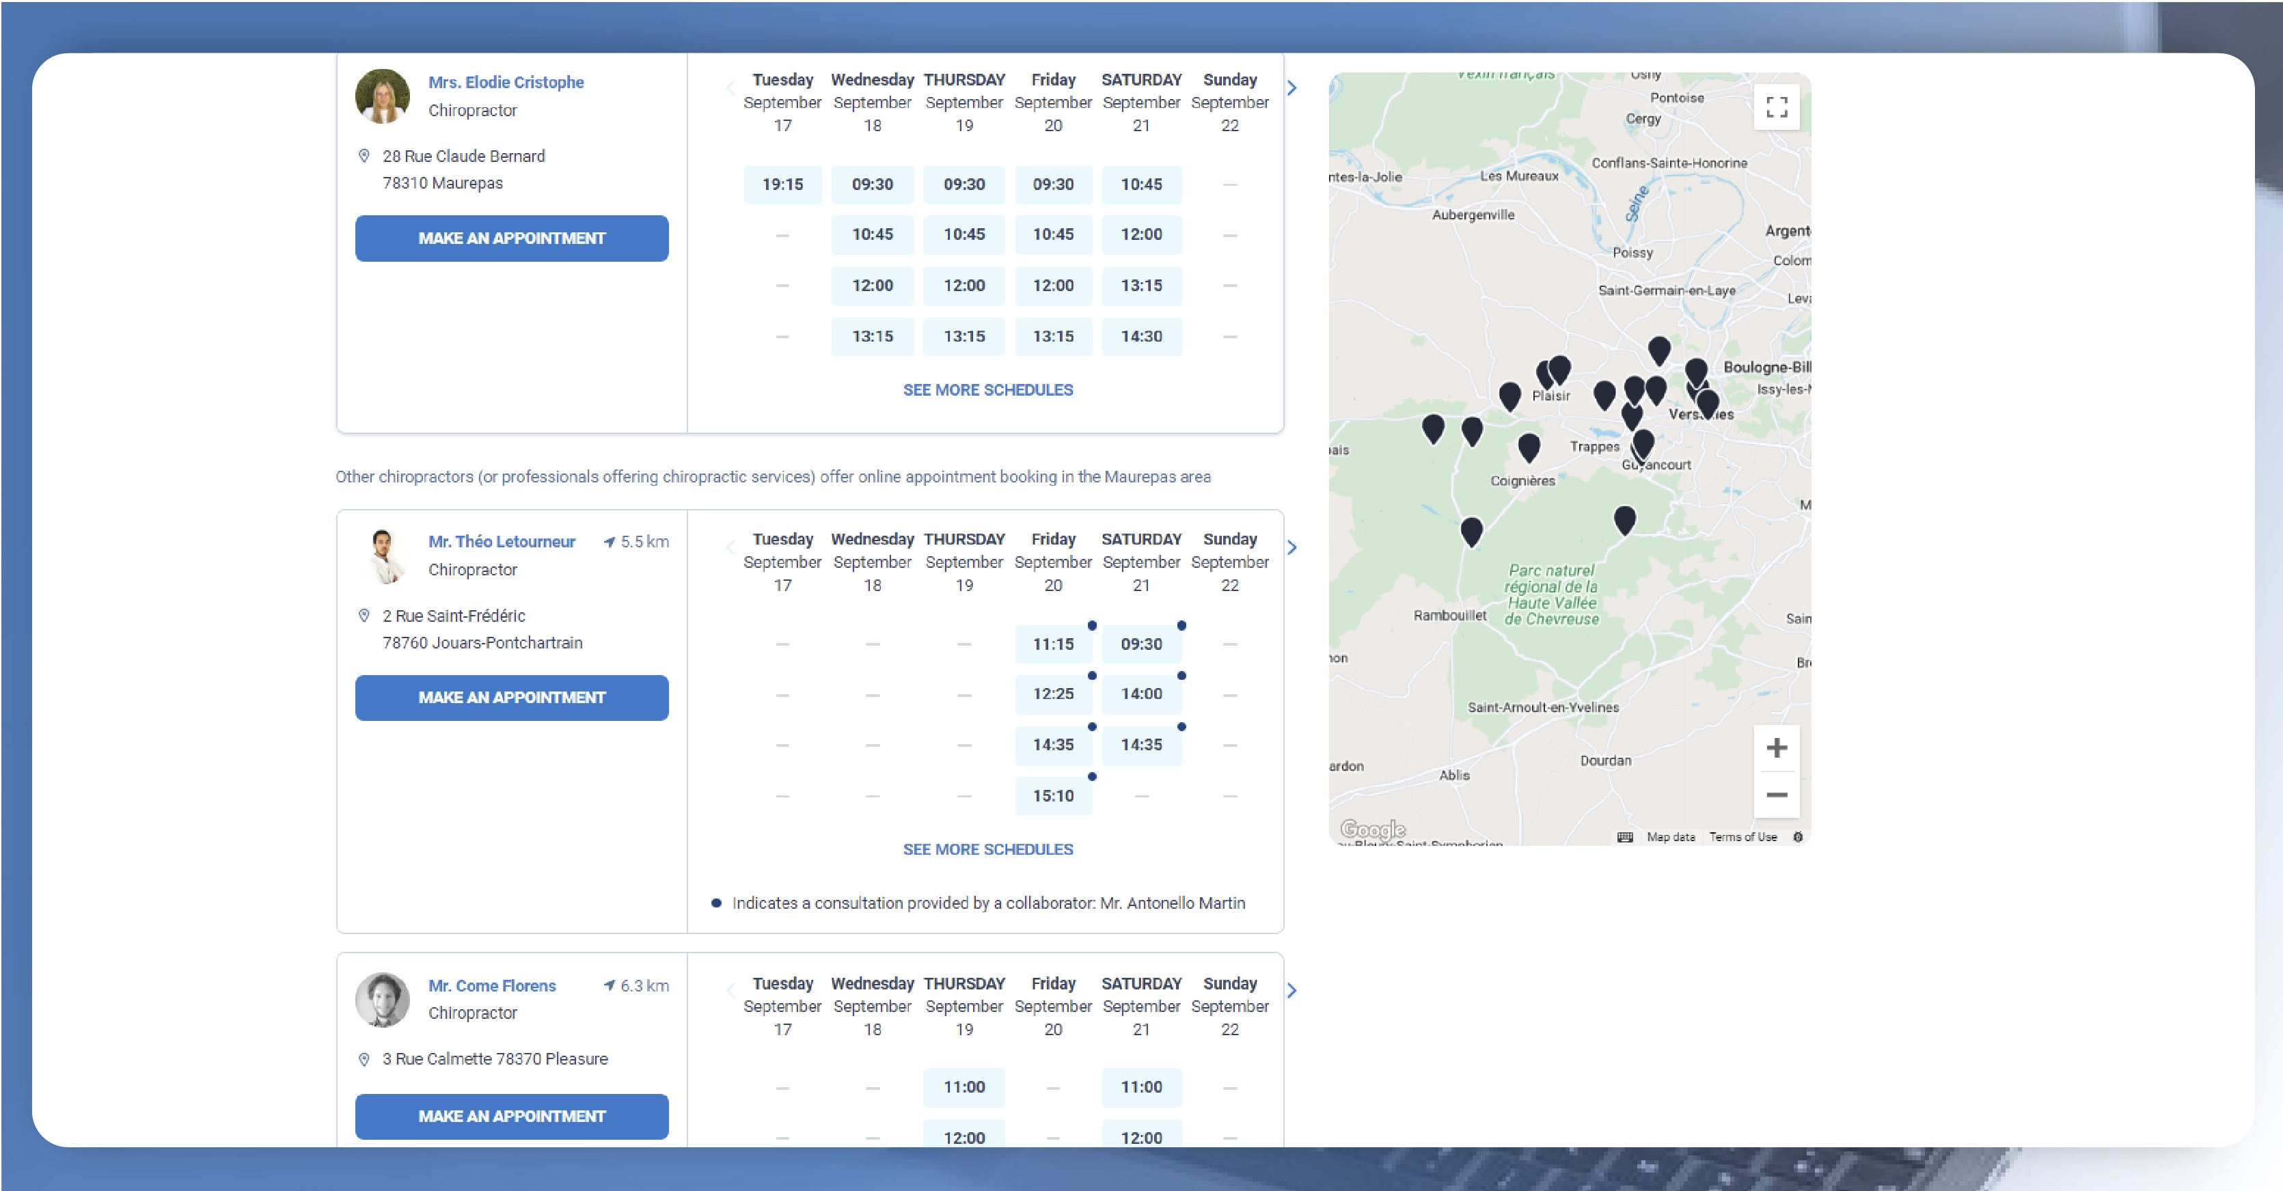Zoom in with the map plus button
Screen dimensions: 2283x1191
(1776, 748)
